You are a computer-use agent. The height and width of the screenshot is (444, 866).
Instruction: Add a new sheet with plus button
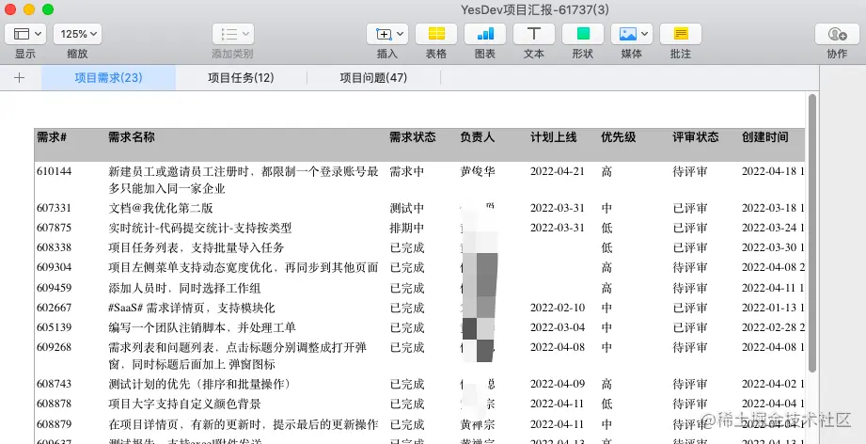[20, 78]
